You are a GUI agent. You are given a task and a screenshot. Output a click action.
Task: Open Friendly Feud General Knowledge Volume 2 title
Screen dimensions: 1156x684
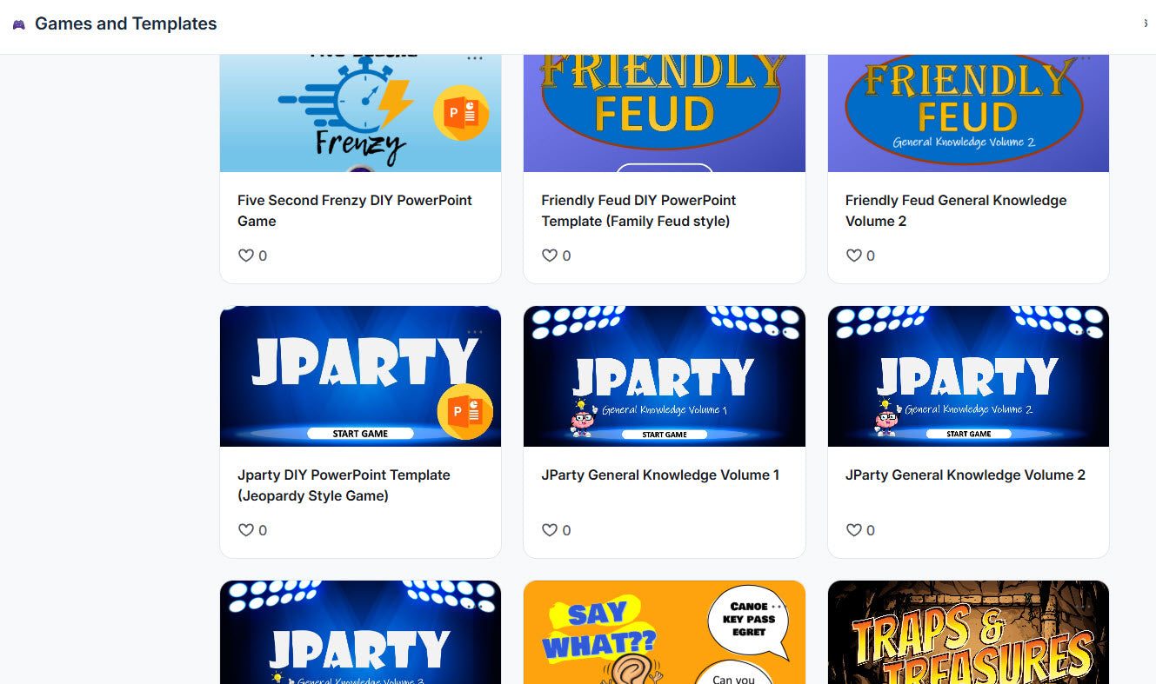pyautogui.click(x=956, y=210)
